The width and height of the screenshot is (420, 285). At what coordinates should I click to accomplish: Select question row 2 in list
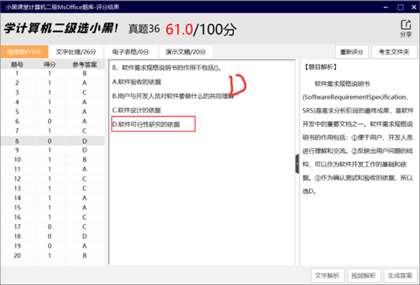pyautogui.click(x=52, y=83)
